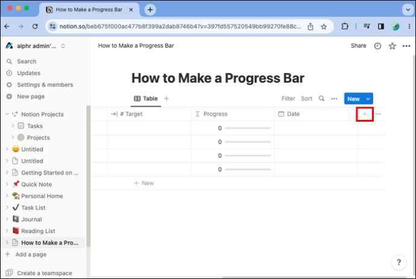Close the Notion browser tab

point(131,10)
